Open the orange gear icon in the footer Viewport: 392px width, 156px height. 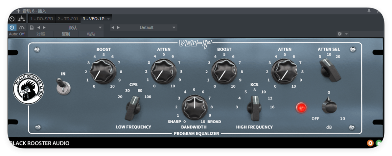[x=370, y=143]
